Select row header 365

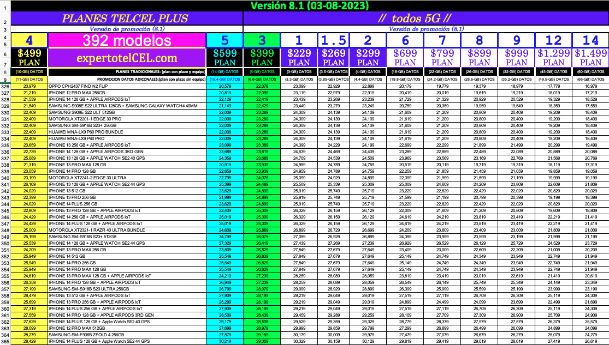5,342
